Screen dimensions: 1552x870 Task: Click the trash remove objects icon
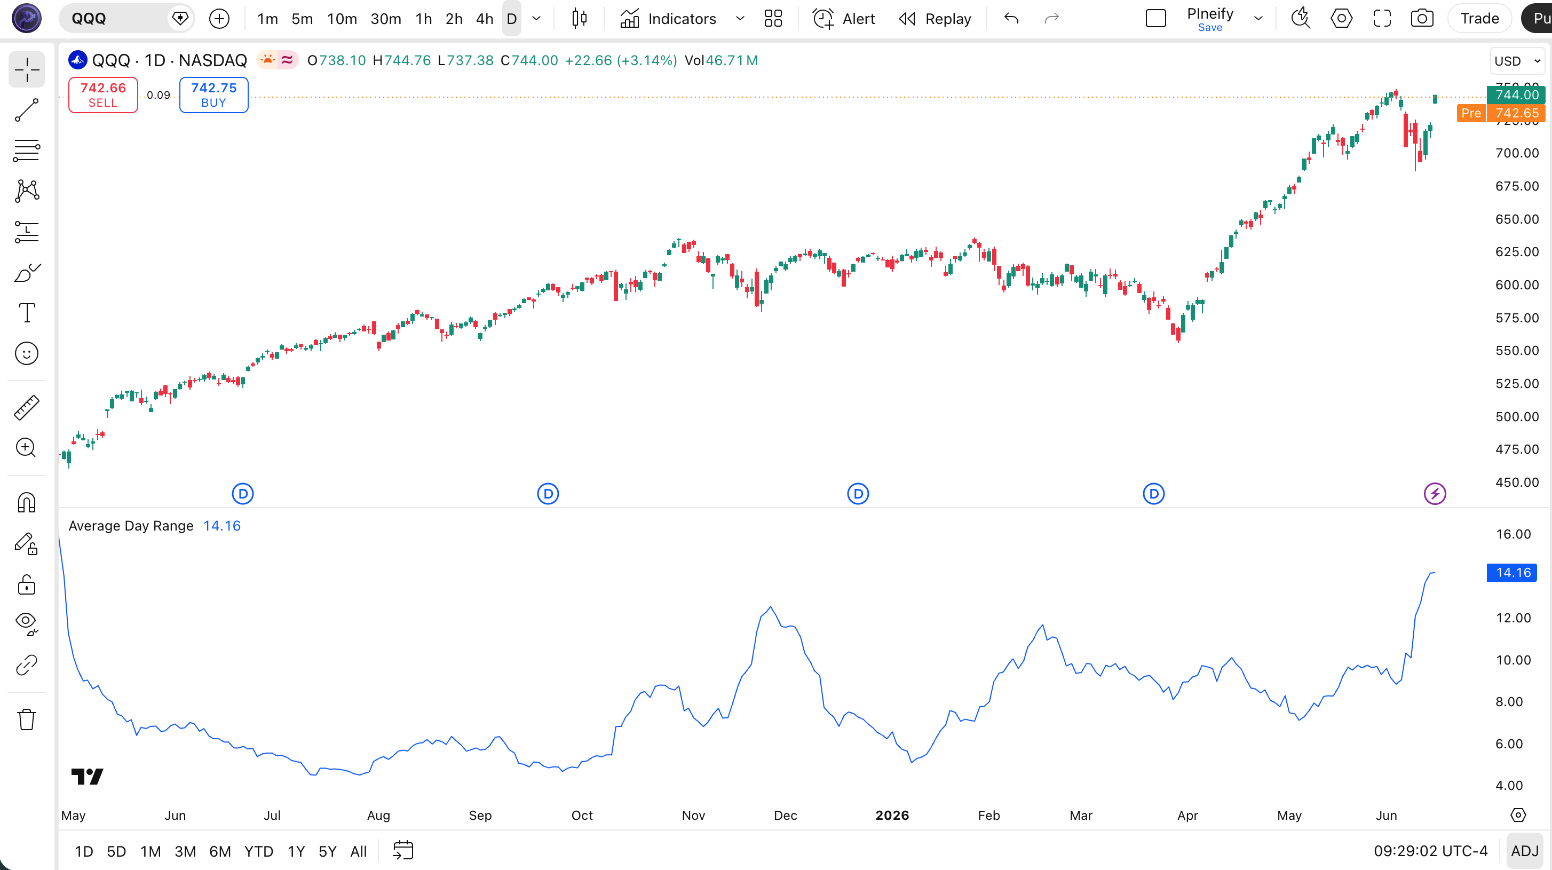pos(27,719)
